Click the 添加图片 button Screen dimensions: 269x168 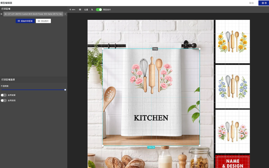(43, 21)
